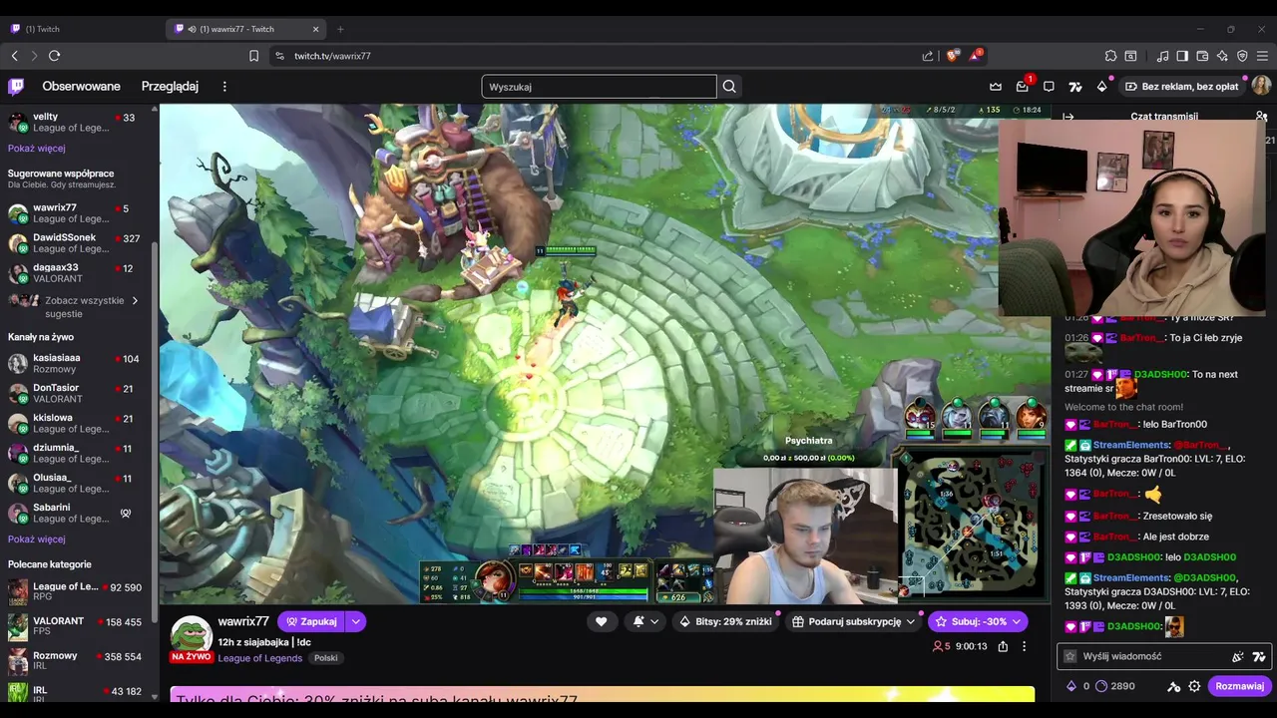Open kasiasiaaa channel in sidebar
The image size is (1277, 718).
click(77, 363)
